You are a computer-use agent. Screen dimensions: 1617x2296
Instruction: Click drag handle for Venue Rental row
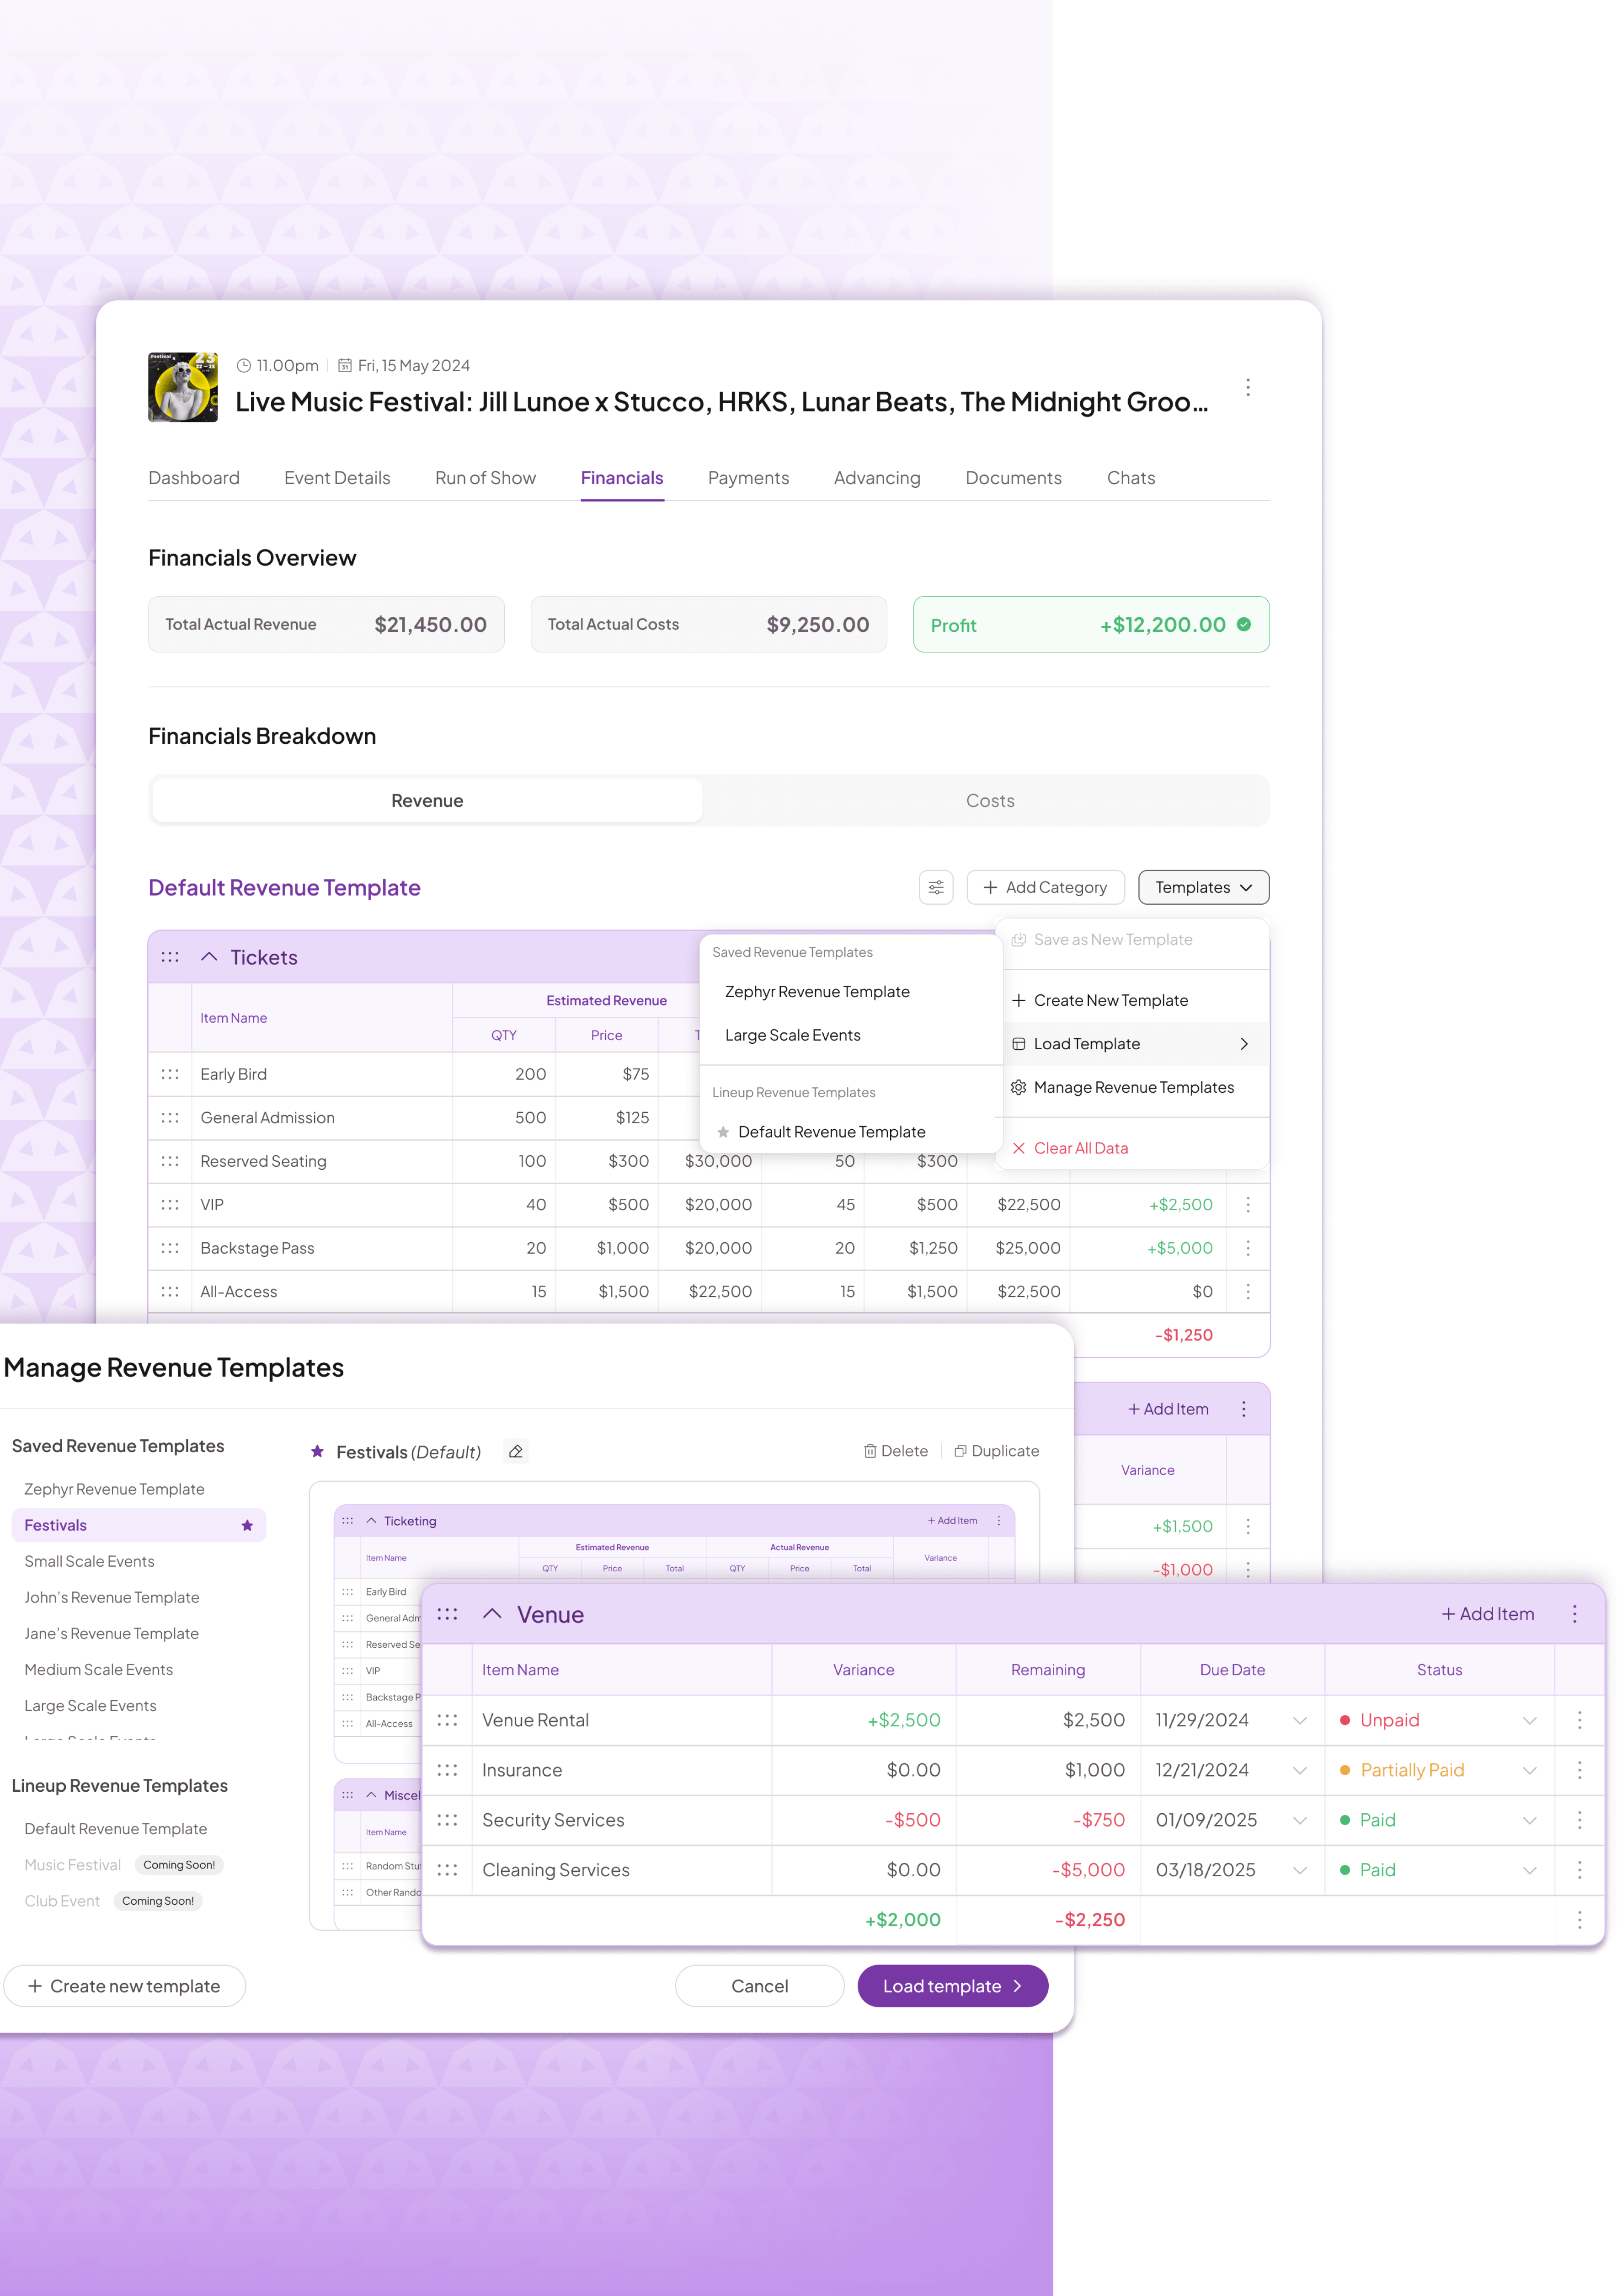pos(447,1720)
